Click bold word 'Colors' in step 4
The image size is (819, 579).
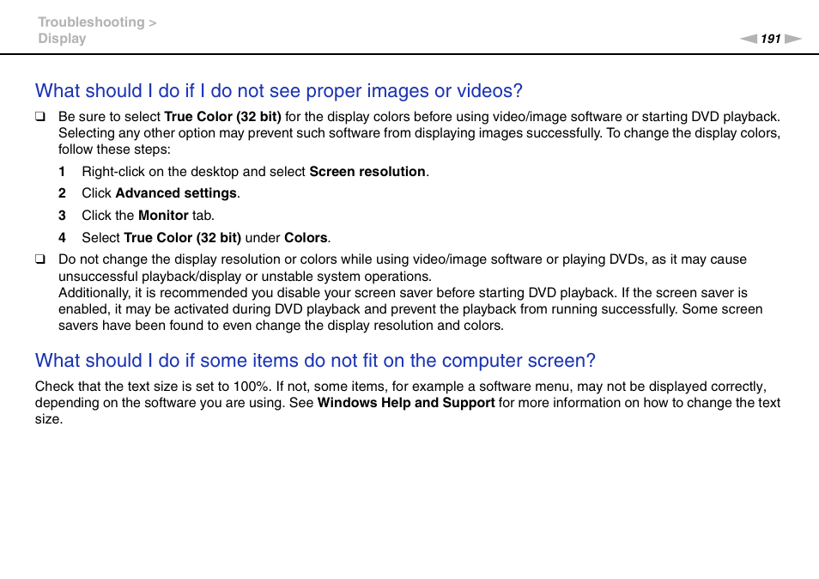coord(306,238)
